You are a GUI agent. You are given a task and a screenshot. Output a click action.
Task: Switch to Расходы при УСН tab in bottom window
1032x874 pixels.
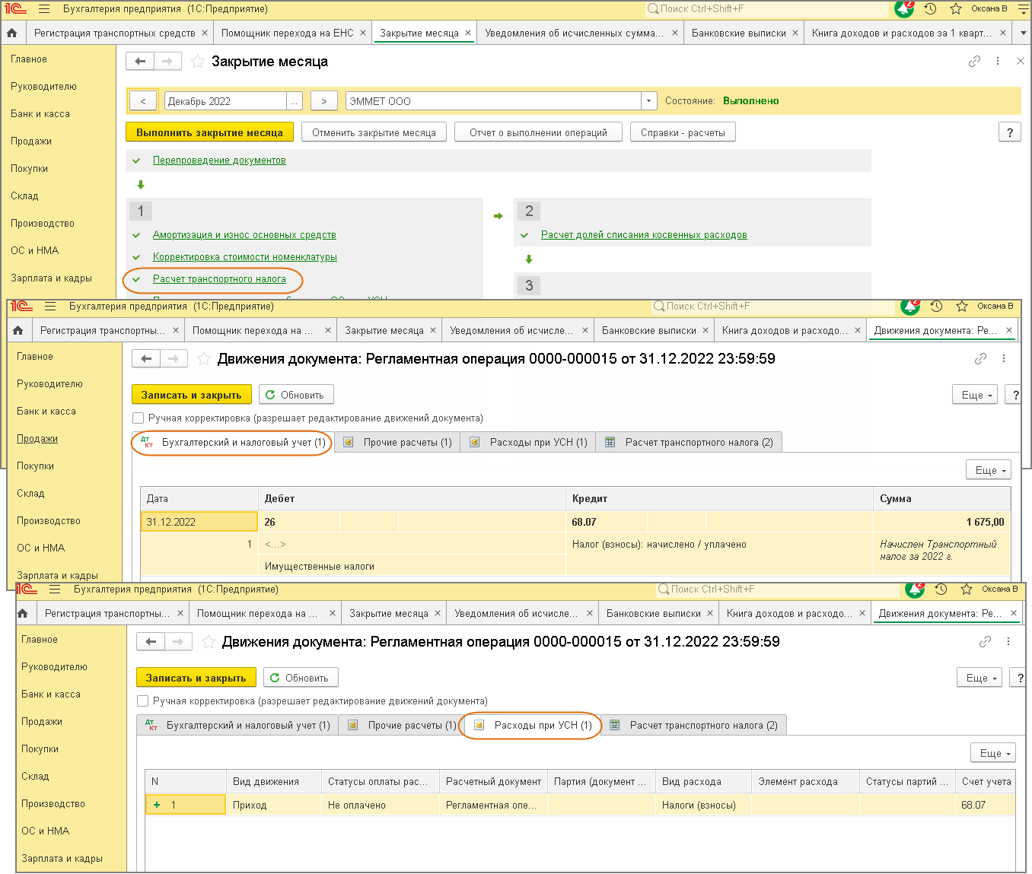pos(533,725)
